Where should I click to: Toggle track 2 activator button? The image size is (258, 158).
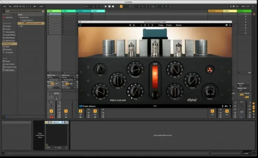click(66, 111)
